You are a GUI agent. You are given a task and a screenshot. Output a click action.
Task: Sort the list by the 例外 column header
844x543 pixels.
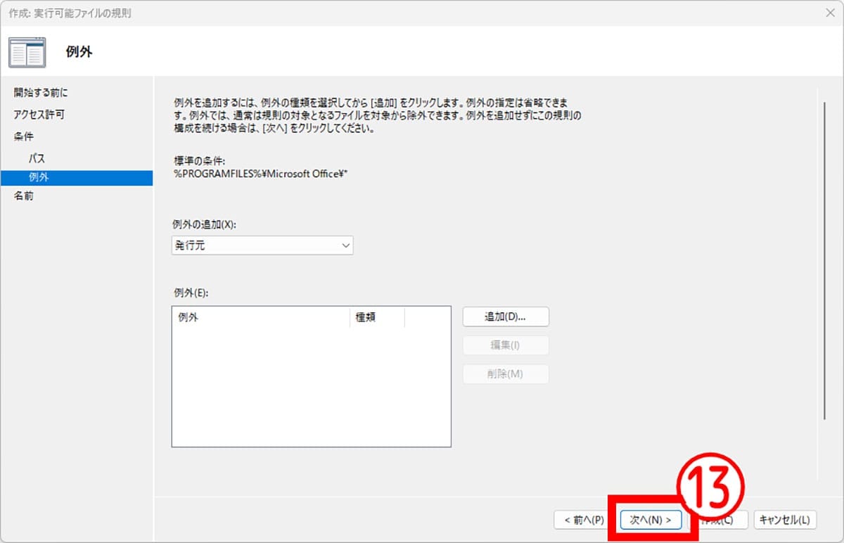point(260,317)
